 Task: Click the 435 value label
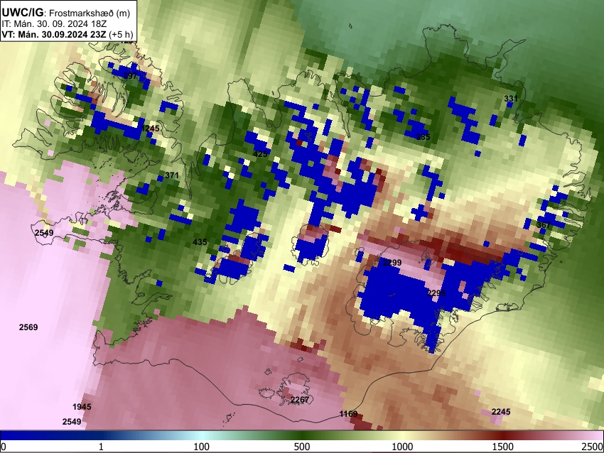[x=200, y=242]
